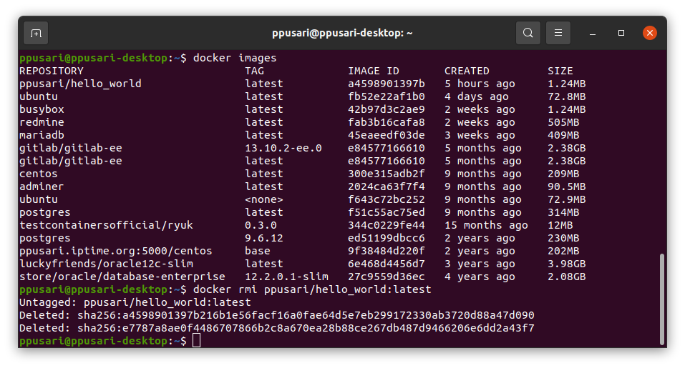Select image ID 27c9559d36ec
The width and height of the screenshot is (685, 368).
click(x=387, y=277)
